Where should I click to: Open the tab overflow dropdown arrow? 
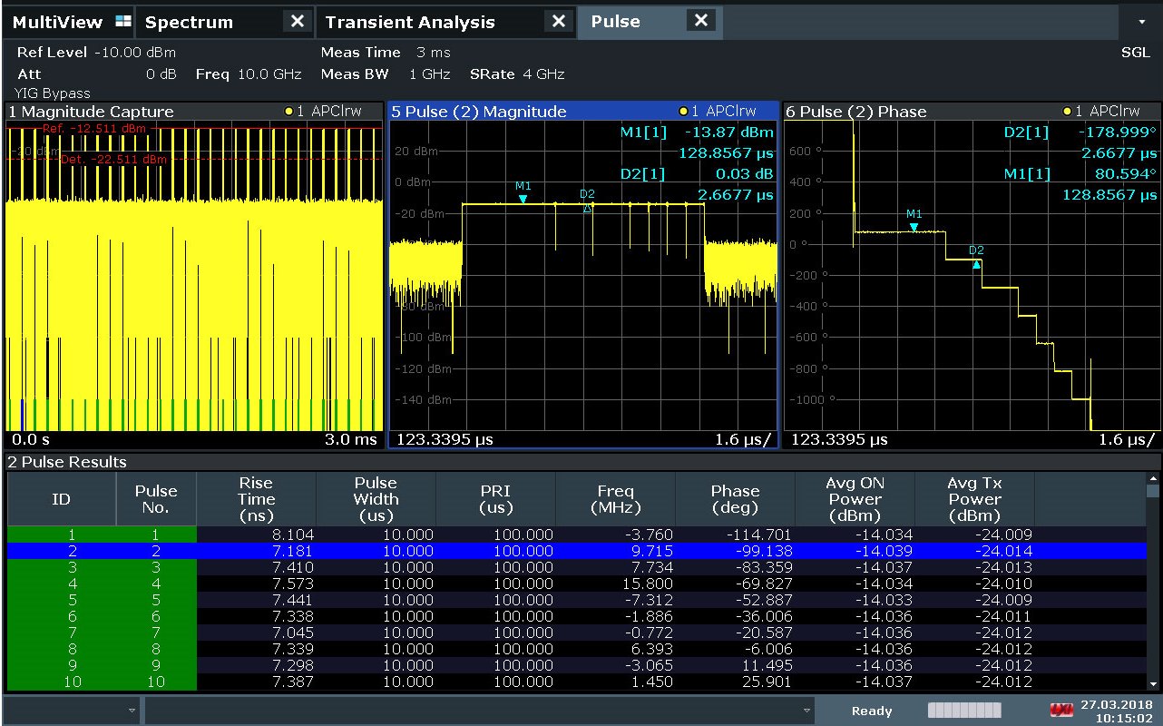pos(1141,22)
